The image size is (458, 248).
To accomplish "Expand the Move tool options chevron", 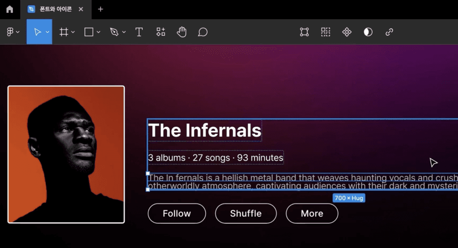I will (x=47, y=32).
